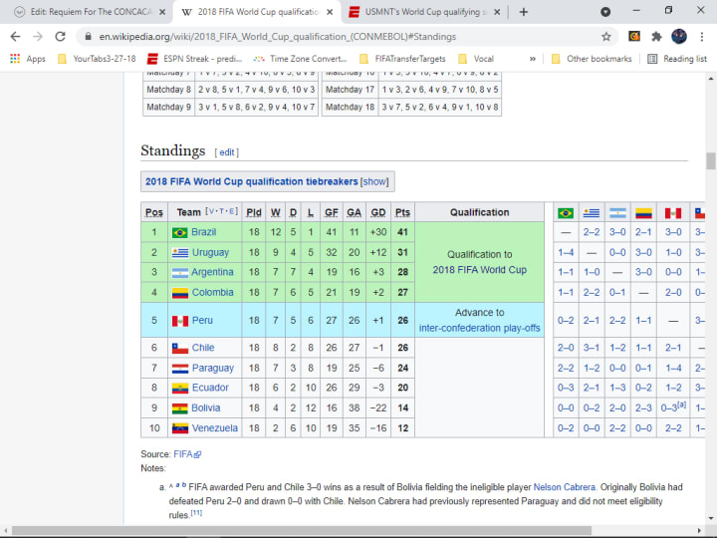
Task: Open the Venezuela team link
Action: [215, 428]
